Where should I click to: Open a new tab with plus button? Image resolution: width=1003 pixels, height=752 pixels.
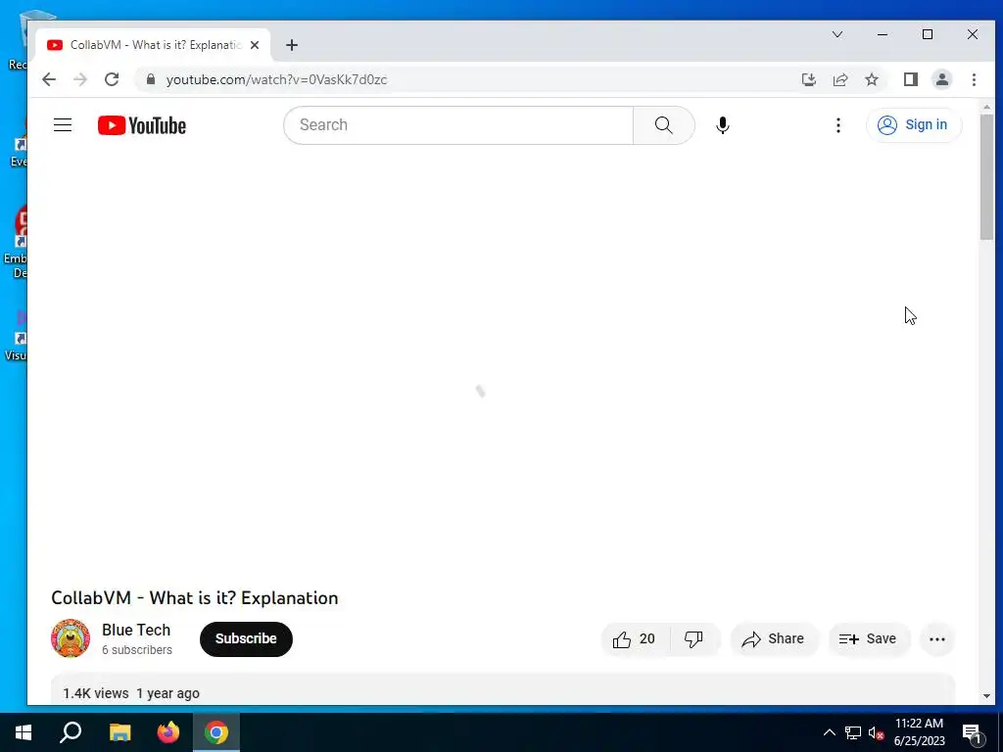(x=292, y=45)
